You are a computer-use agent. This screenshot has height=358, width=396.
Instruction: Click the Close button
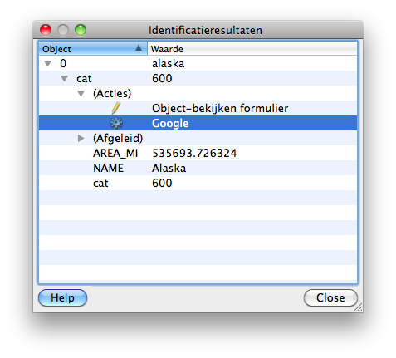pyautogui.click(x=330, y=298)
